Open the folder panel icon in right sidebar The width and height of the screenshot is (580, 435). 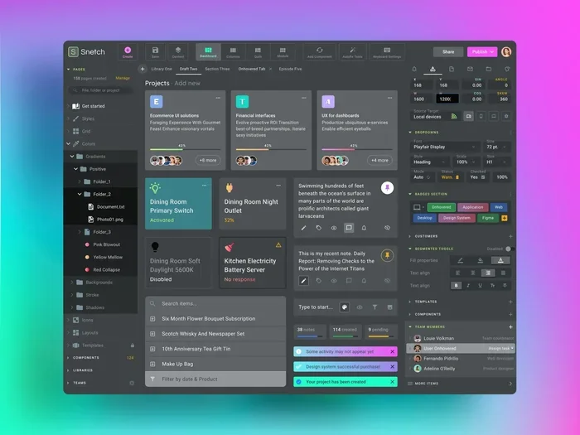pos(488,69)
